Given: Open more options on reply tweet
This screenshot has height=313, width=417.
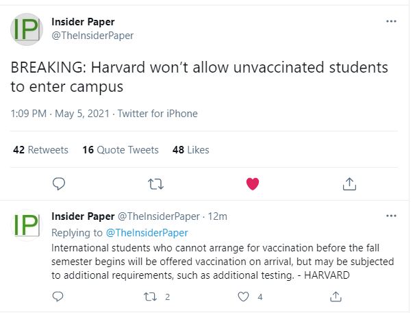Looking at the screenshot, I should [x=391, y=216].
